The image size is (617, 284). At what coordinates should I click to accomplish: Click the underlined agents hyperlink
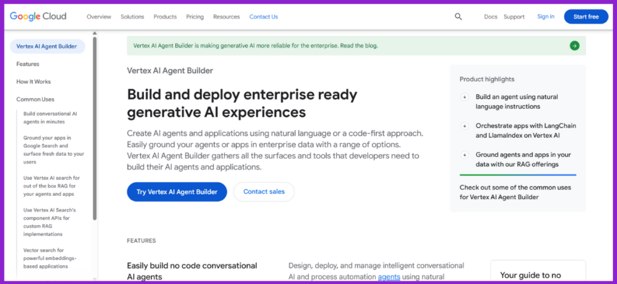point(389,277)
